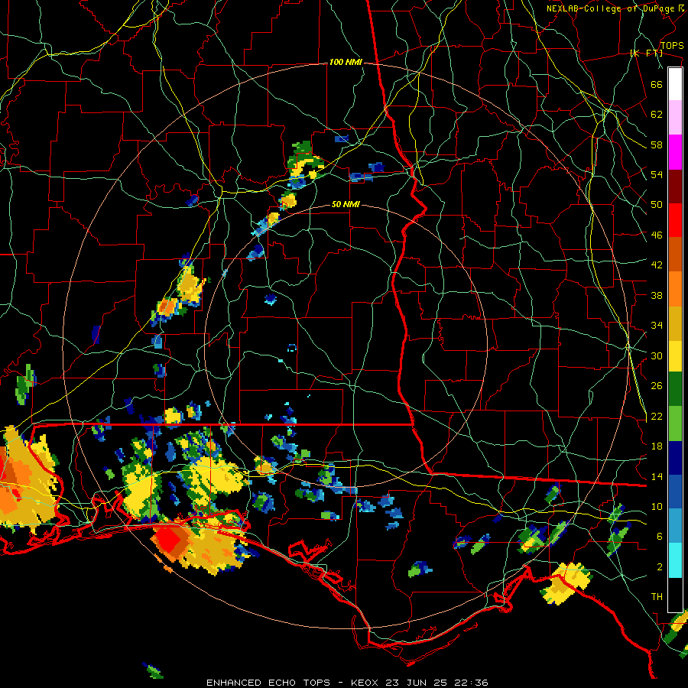This screenshot has height=688, width=688.
Task: Click the '6' legend value
Action: click(659, 537)
